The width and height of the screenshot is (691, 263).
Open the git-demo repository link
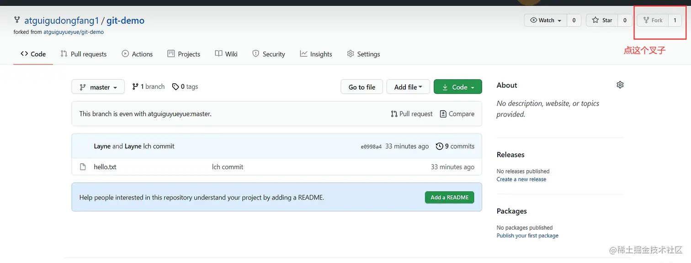coord(125,21)
